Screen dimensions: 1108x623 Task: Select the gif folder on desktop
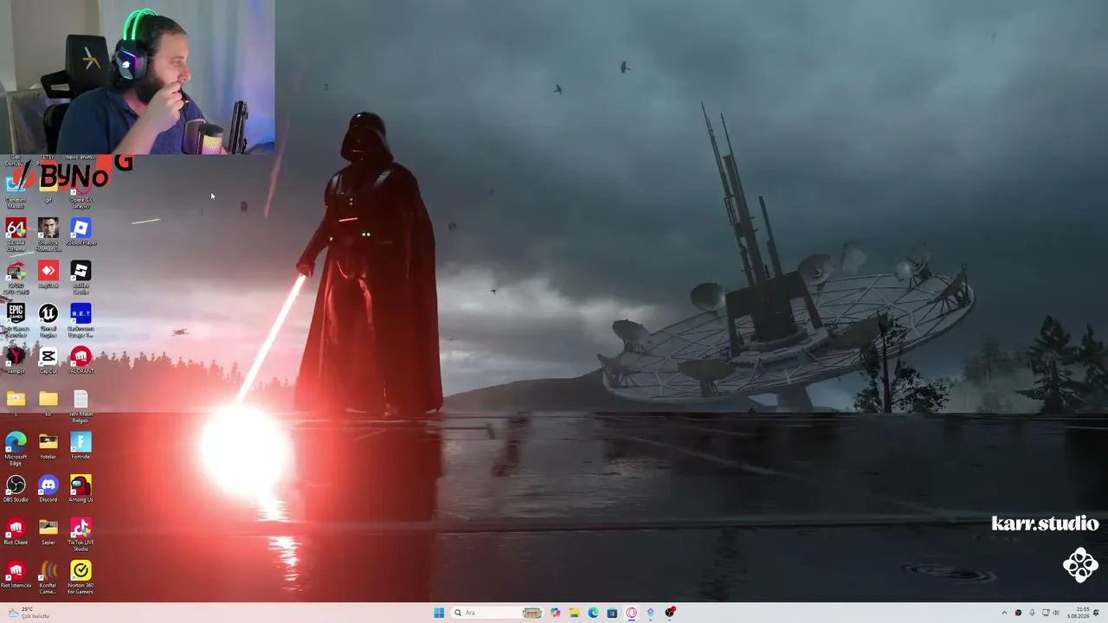(48, 189)
